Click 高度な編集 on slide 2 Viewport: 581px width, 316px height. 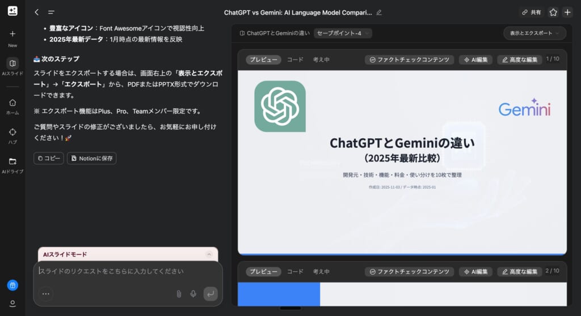[x=520, y=272]
